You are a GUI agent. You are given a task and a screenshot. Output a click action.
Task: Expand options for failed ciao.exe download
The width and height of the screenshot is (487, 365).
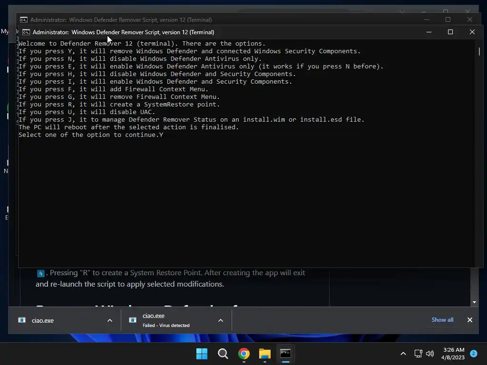[221, 320]
